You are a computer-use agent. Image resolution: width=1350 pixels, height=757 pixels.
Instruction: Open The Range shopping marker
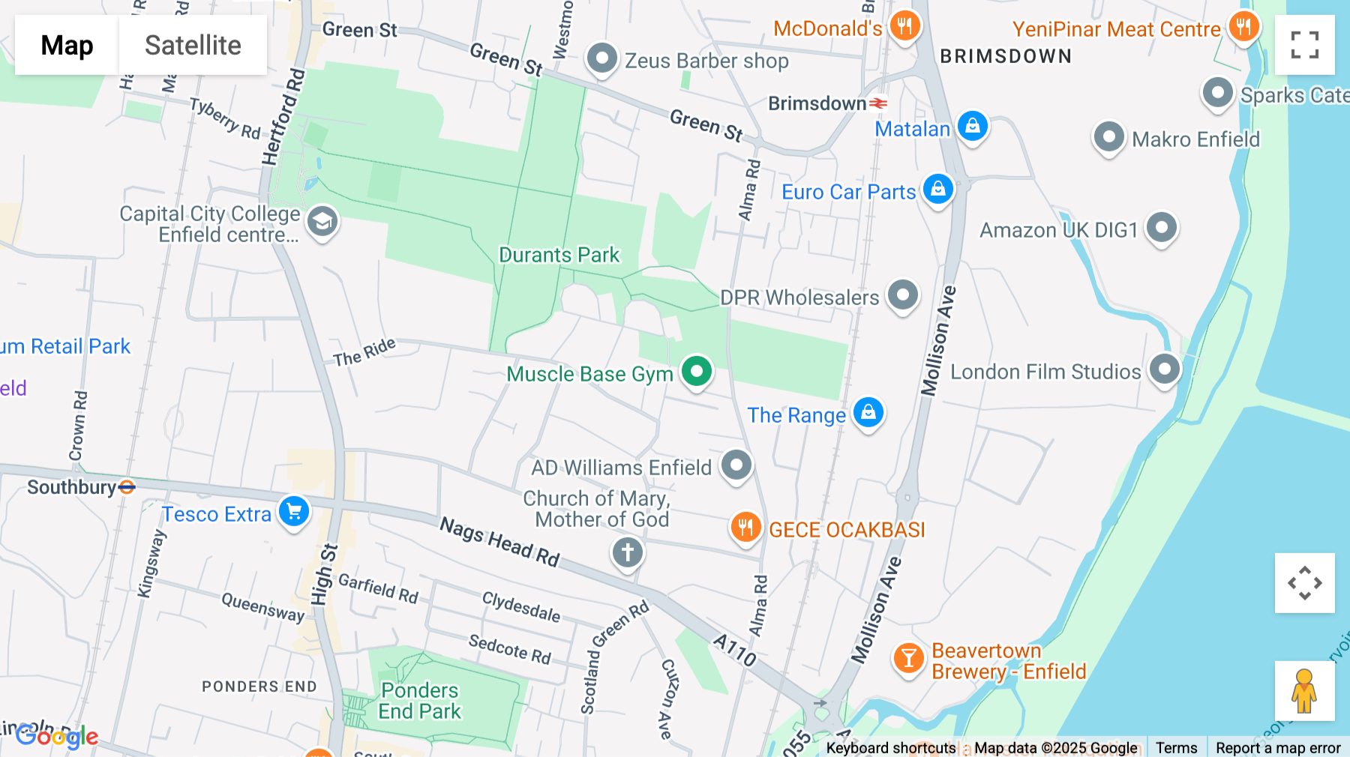[x=868, y=414]
